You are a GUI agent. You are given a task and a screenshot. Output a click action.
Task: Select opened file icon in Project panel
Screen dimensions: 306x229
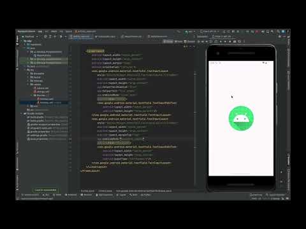[45, 37]
